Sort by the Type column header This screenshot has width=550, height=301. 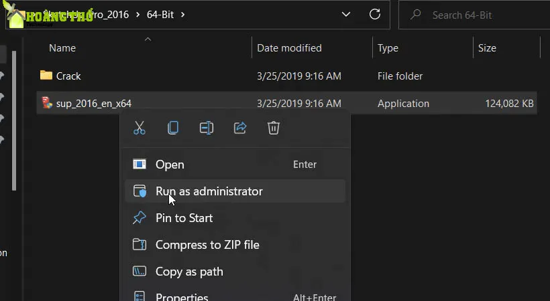(388, 48)
